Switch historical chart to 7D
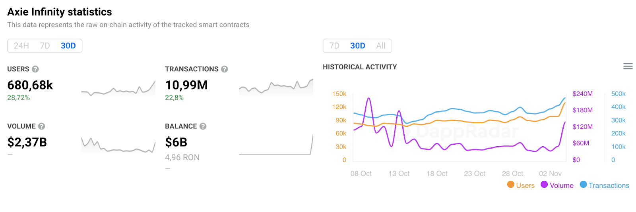This screenshot has height=212, width=636. click(334, 46)
